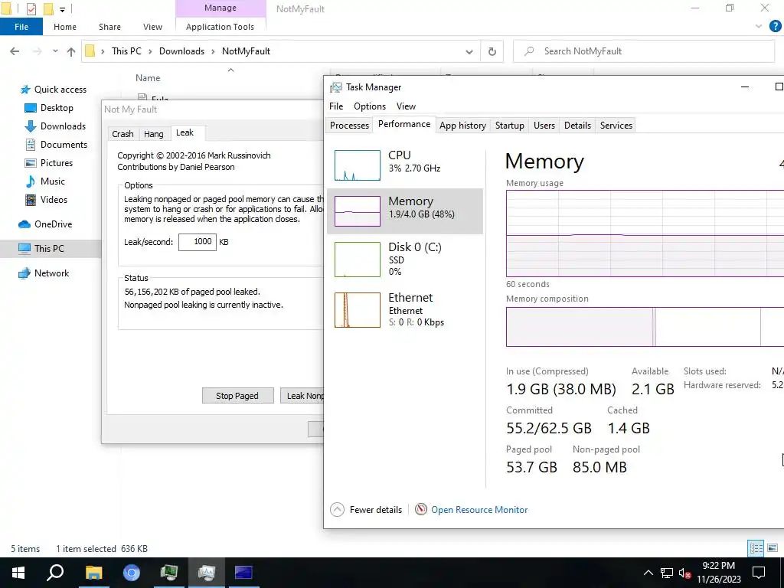
Task: Switch to Crash tab in Not My Fault
Action: pos(122,133)
